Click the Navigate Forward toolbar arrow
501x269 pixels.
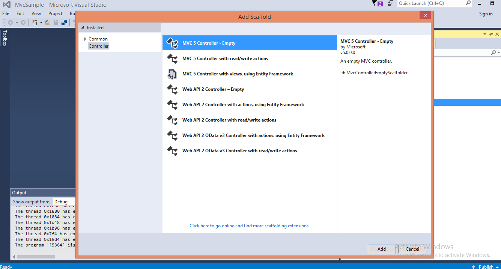23,23
